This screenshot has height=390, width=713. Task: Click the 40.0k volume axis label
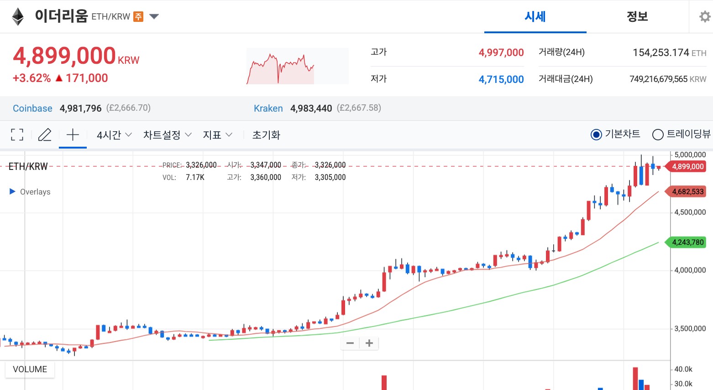(683, 369)
